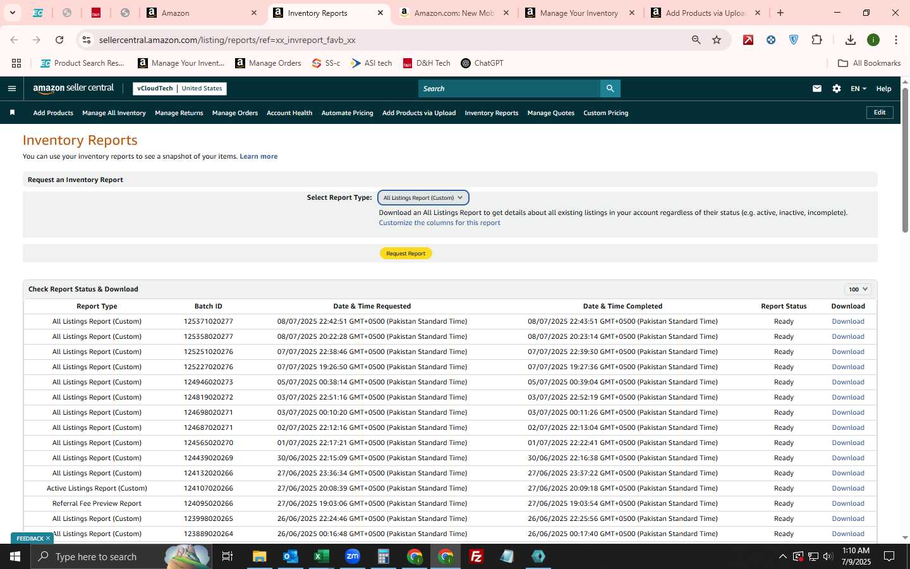Image resolution: width=910 pixels, height=569 pixels.
Task: Go back with the browser back arrow
Action: coord(14,40)
